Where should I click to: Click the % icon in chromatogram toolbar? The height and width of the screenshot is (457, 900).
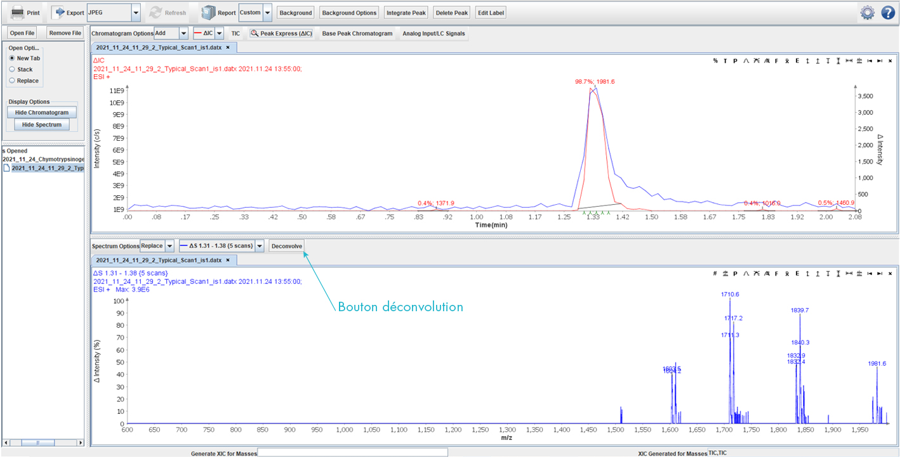coord(715,61)
